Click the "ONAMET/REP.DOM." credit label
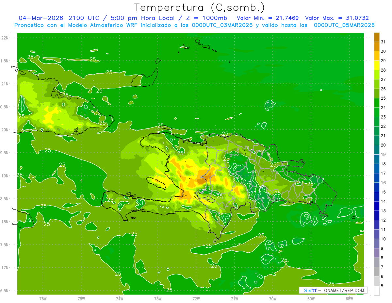 pyautogui.click(x=344, y=290)
